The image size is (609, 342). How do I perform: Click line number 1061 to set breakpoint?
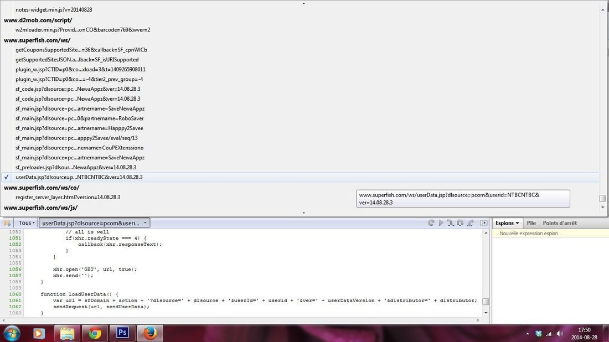click(15, 300)
